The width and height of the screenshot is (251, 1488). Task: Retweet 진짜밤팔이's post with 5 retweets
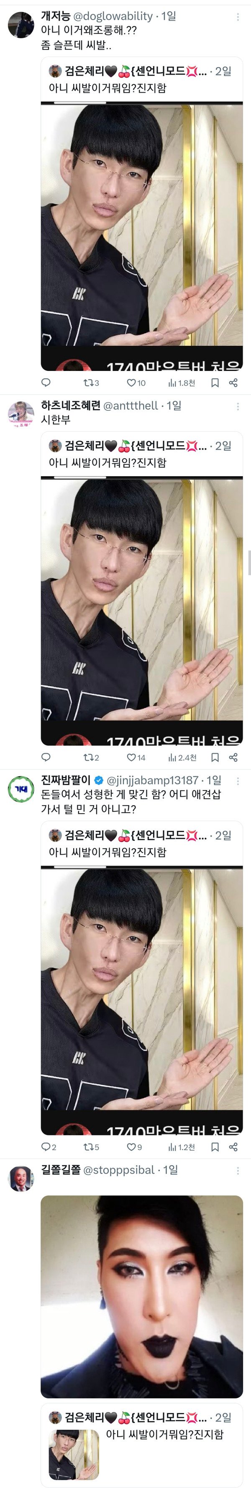(x=91, y=1147)
